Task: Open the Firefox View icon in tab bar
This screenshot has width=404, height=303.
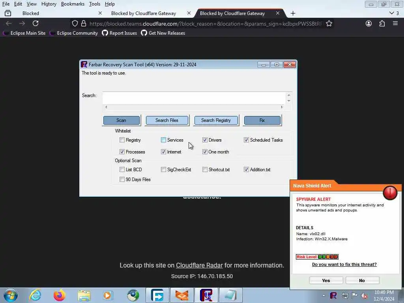Action: click(8, 13)
